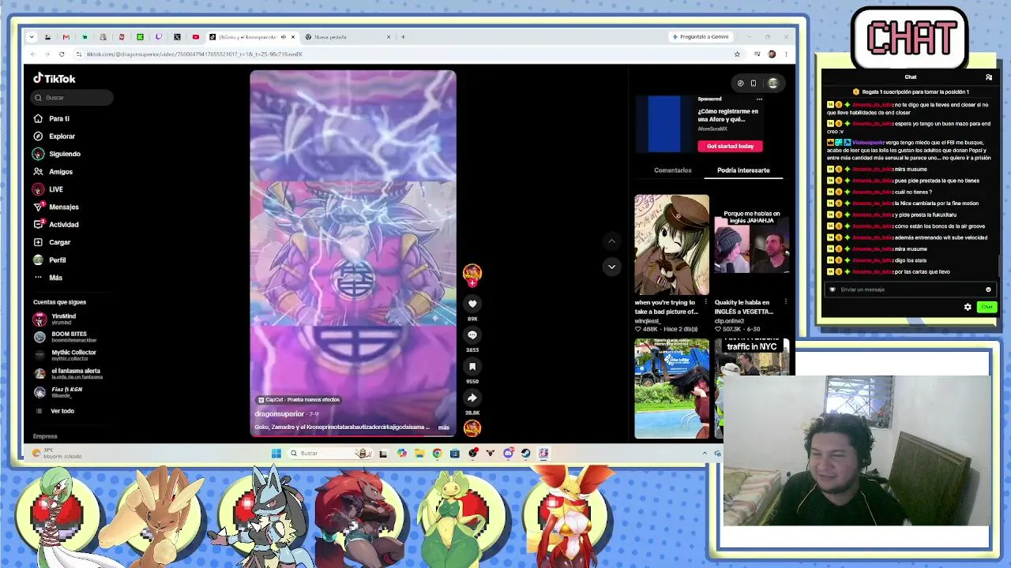Open the Chrome tab search dropdown
Image resolution: width=1011 pixels, height=568 pixels.
[x=31, y=37]
